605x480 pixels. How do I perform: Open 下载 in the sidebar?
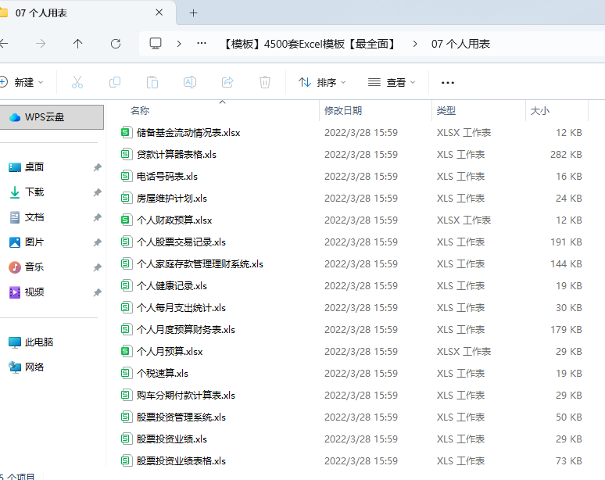click(x=34, y=192)
